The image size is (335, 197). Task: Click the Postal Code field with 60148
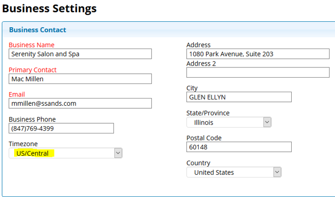coord(239,147)
